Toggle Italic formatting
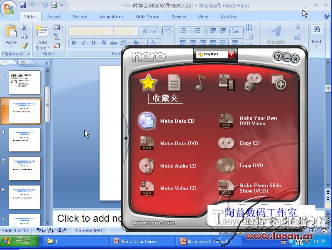332x250 pixels. (x=83, y=43)
